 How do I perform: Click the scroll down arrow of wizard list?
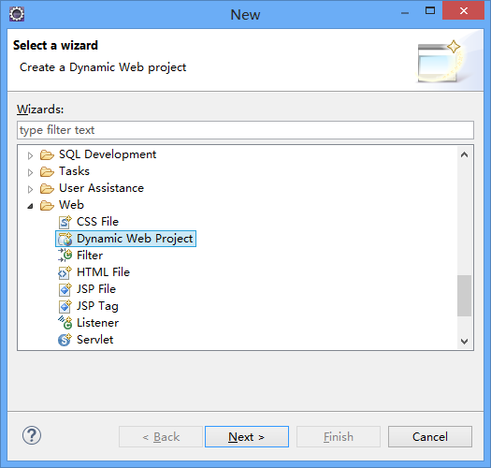465,341
